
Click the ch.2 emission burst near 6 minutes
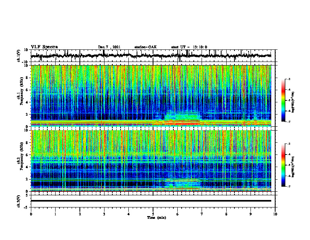pyautogui.click(x=182, y=184)
